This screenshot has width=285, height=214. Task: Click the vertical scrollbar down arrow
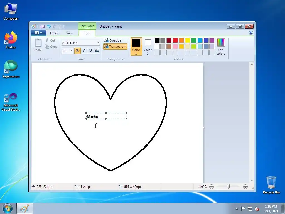252,181
